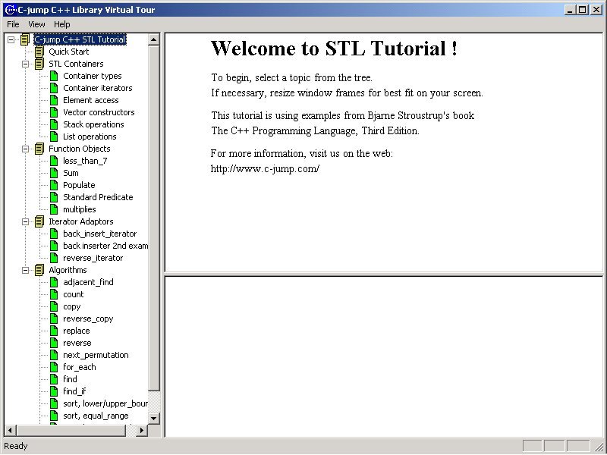Select the Algorithms label
Screen dimensions: 607x455
click(68, 270)
